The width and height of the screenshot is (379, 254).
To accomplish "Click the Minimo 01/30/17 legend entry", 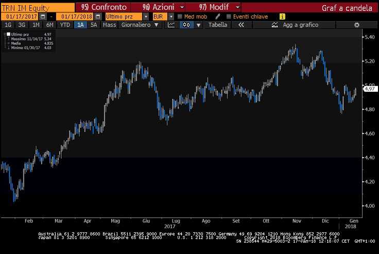I will point(31,47).
